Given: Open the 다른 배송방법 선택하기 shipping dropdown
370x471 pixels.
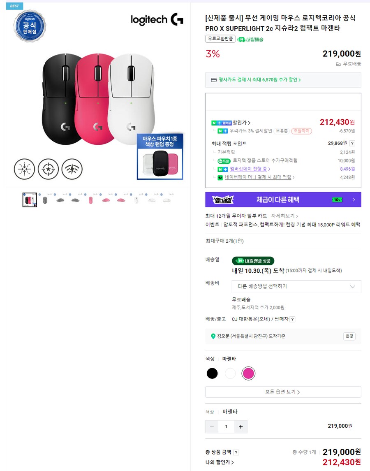Looking at the screenshot, I should 296,286.
